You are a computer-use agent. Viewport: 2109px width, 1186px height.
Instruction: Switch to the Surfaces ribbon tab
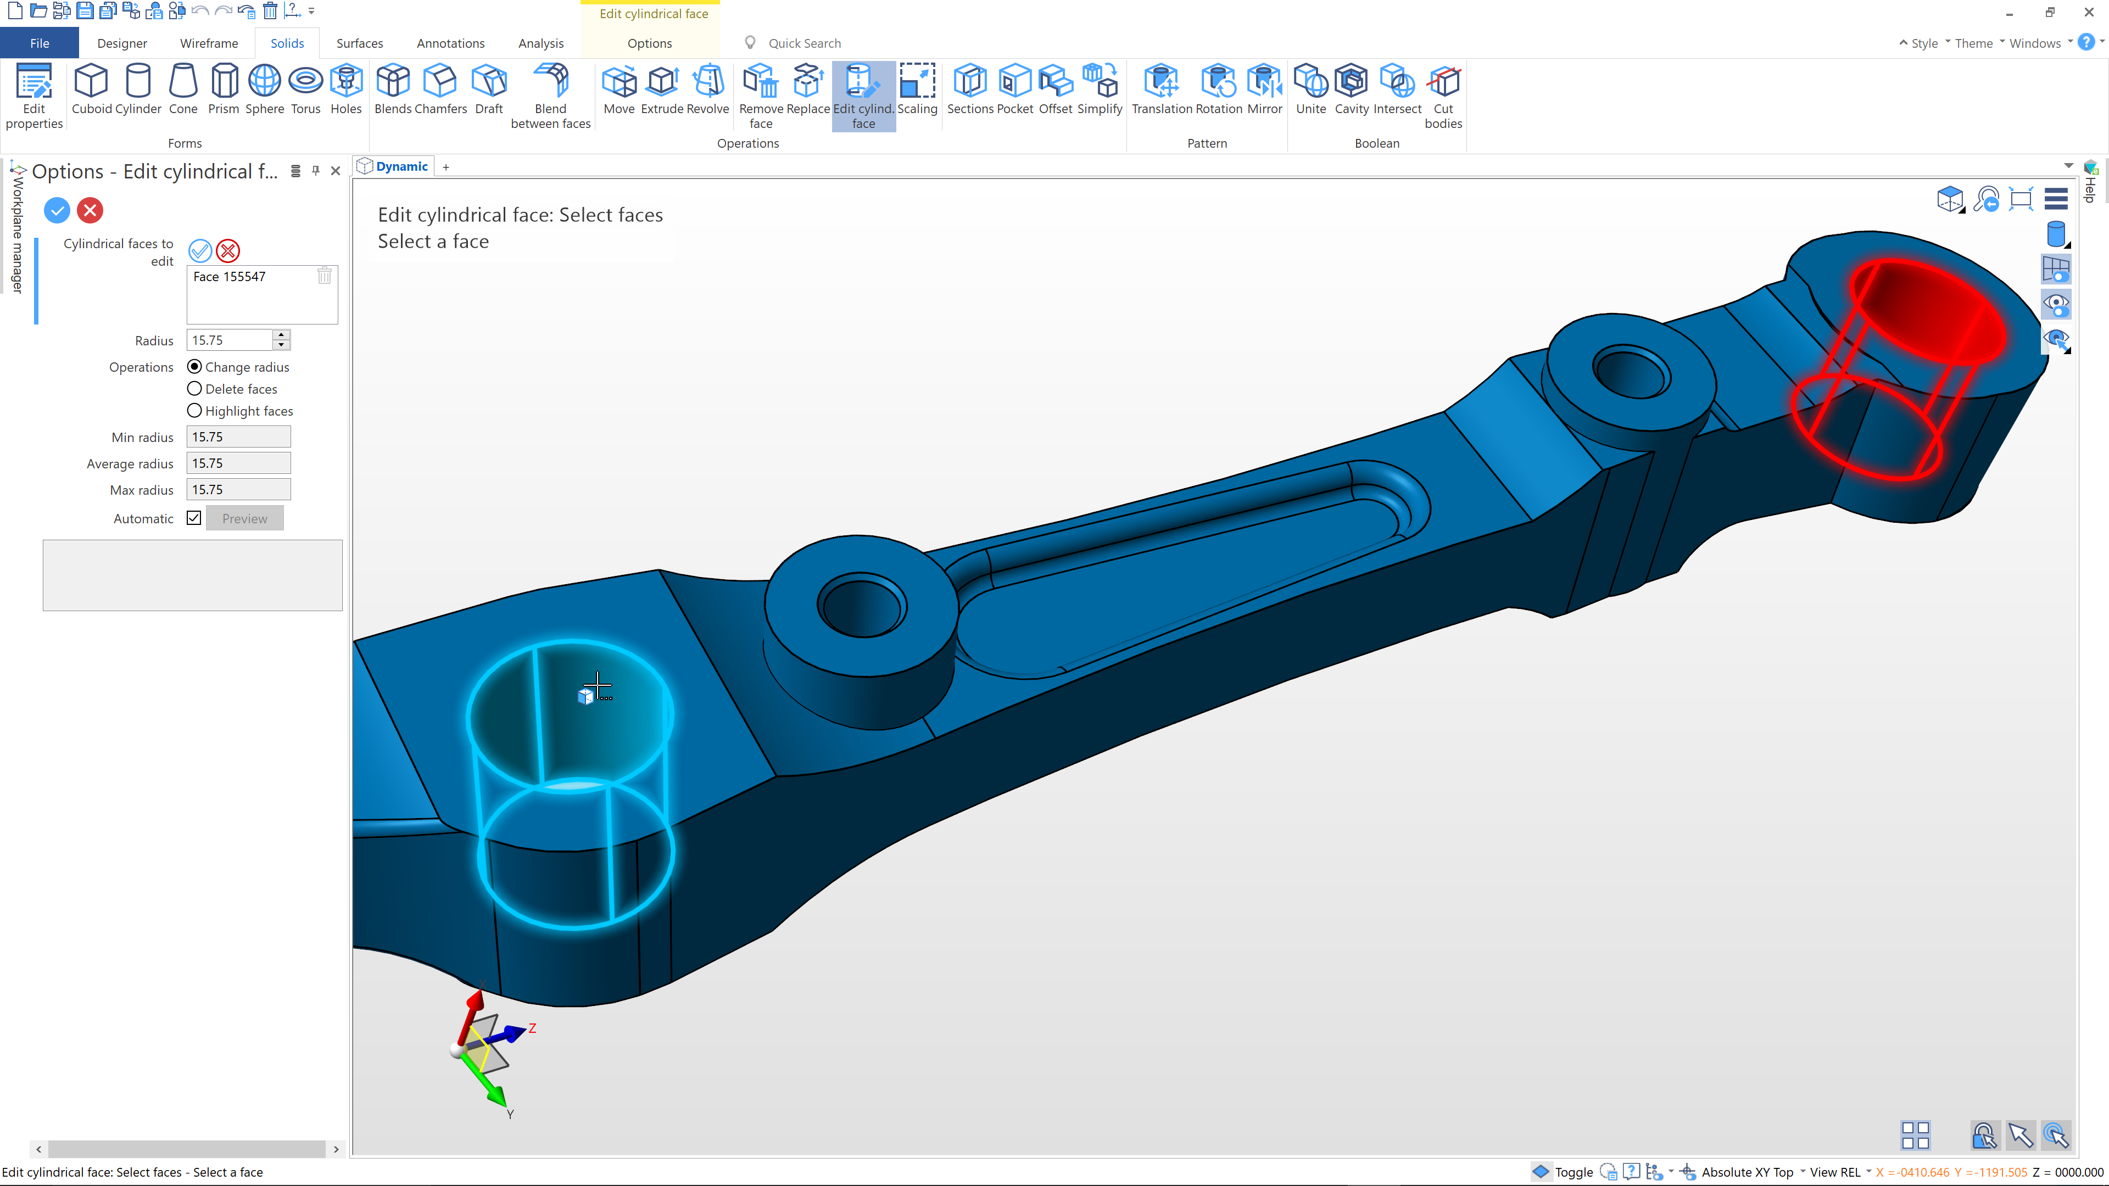(x=359, y=43)
